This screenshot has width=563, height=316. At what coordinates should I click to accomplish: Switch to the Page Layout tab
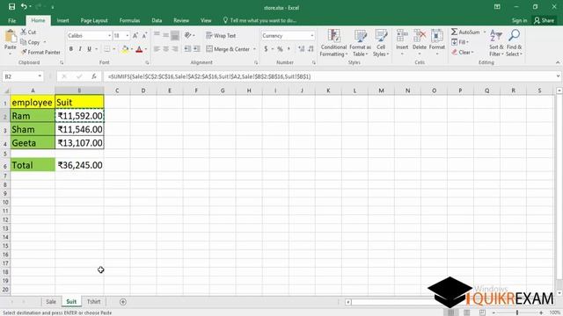click(x=94, y=20)
